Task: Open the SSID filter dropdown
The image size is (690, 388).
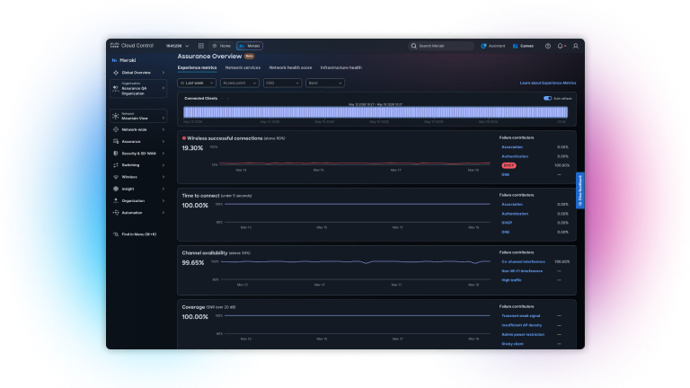Action: coord(282,83)
